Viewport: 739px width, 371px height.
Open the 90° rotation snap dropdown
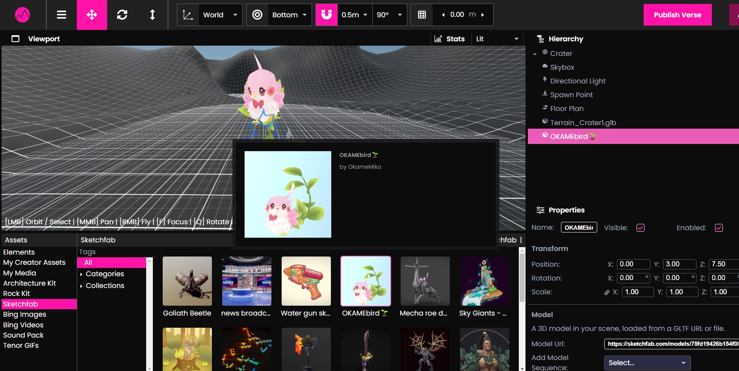(x=390, y=15)
